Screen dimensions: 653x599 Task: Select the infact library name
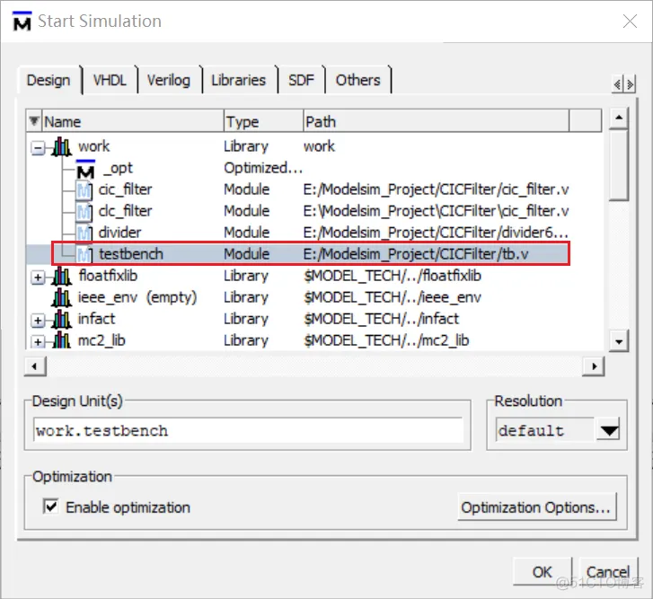point(96,319)
